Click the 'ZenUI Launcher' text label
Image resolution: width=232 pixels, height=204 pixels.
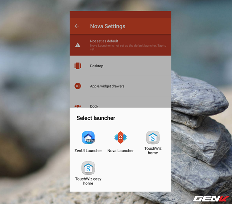pyautogui.click(x=89, y=151)
